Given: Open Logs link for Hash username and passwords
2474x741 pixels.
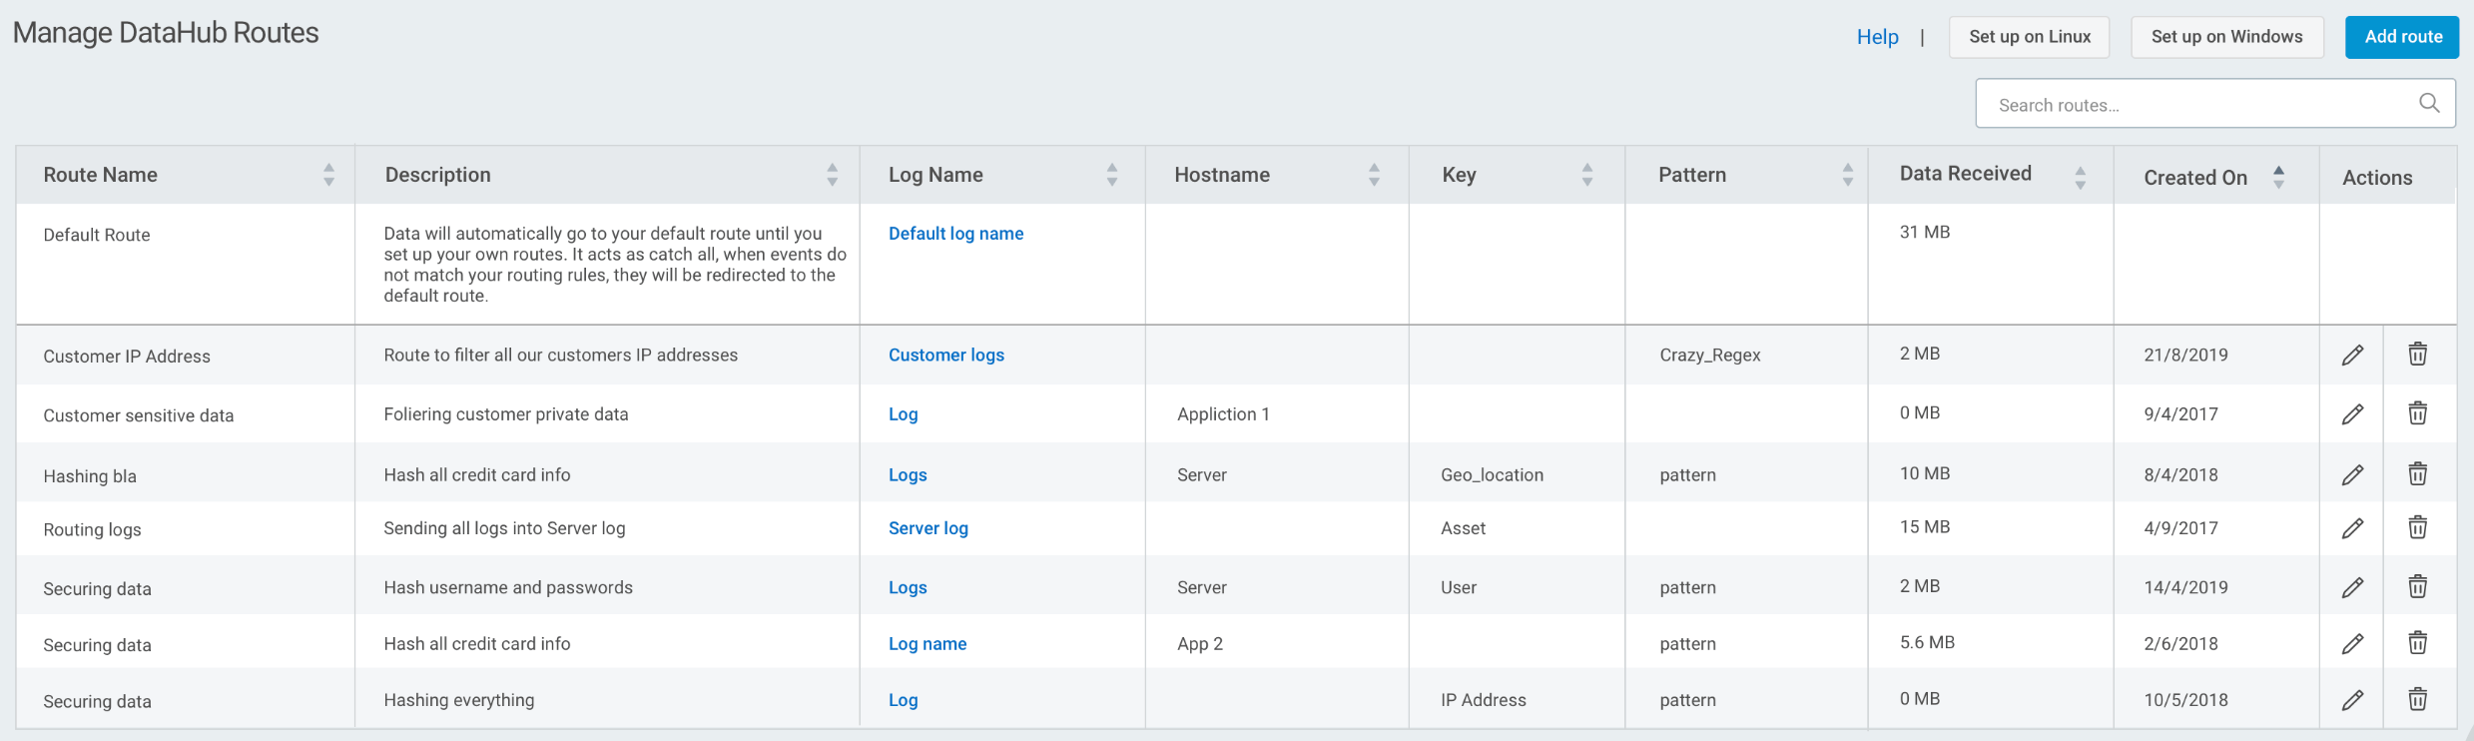Looking at the screenshot, I should [x=908, y=588].
